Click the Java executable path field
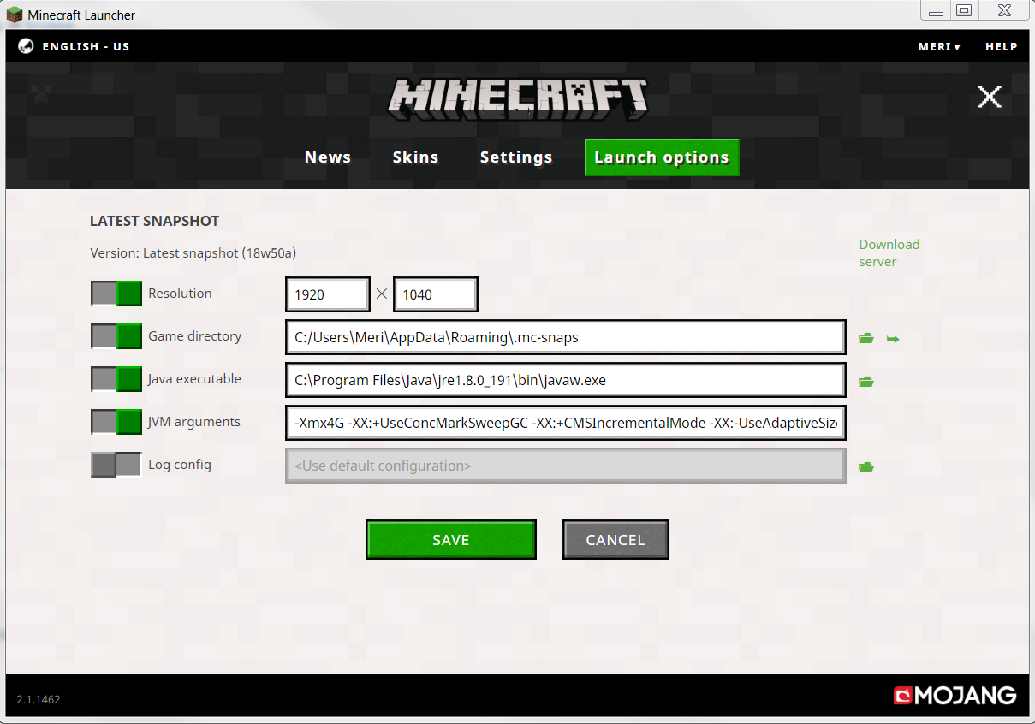 point(566,380)
